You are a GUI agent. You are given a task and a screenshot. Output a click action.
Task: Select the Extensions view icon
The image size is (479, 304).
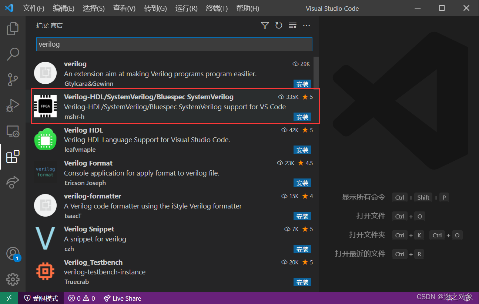click(x=13, y=157)
